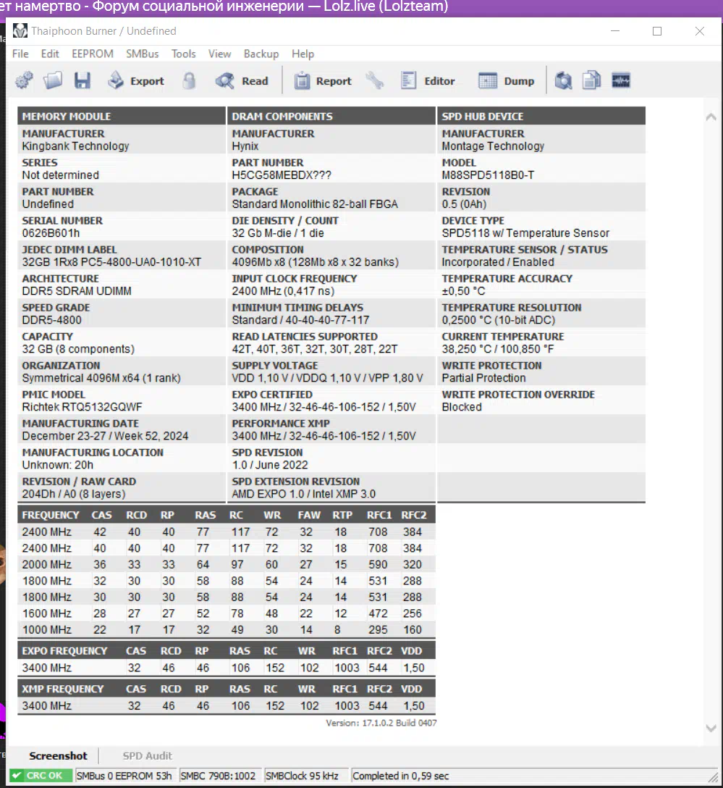Click the 3400 MHz EXPO frequency row

[x=227, y=667]
